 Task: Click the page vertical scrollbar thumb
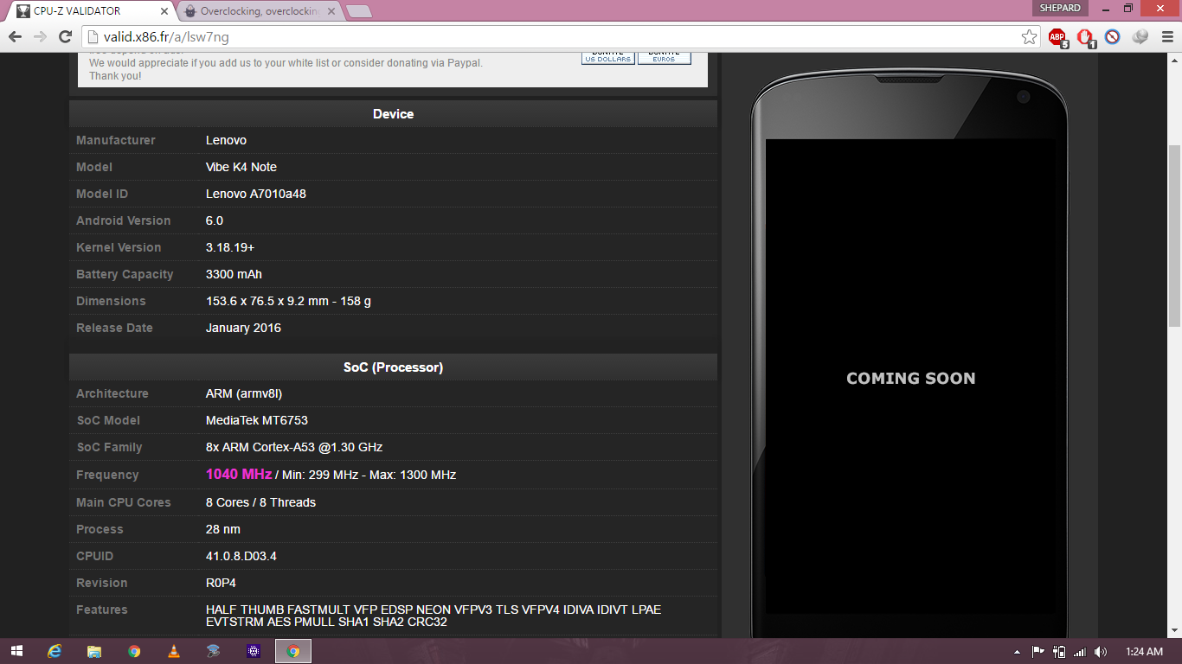1174,235
